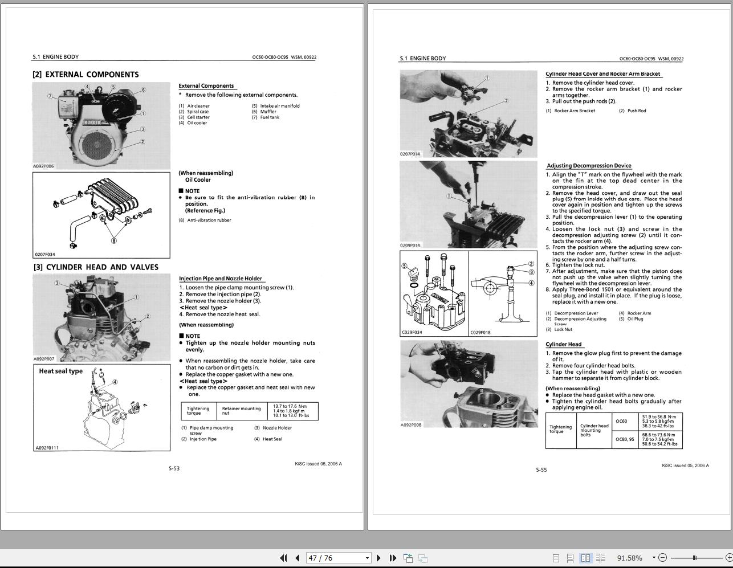Image resolution: width=733 pixels, height=568 pixels.
Task: Go forward to the next view
Action: coord(422,558)
